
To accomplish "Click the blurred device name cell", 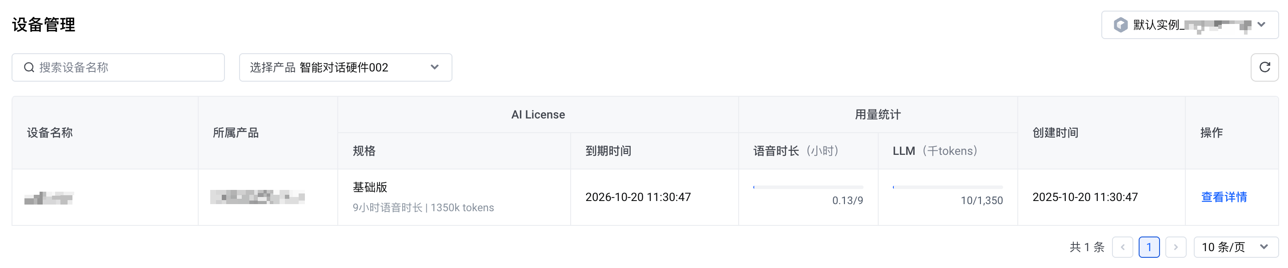I will click(x=49, y=198).
